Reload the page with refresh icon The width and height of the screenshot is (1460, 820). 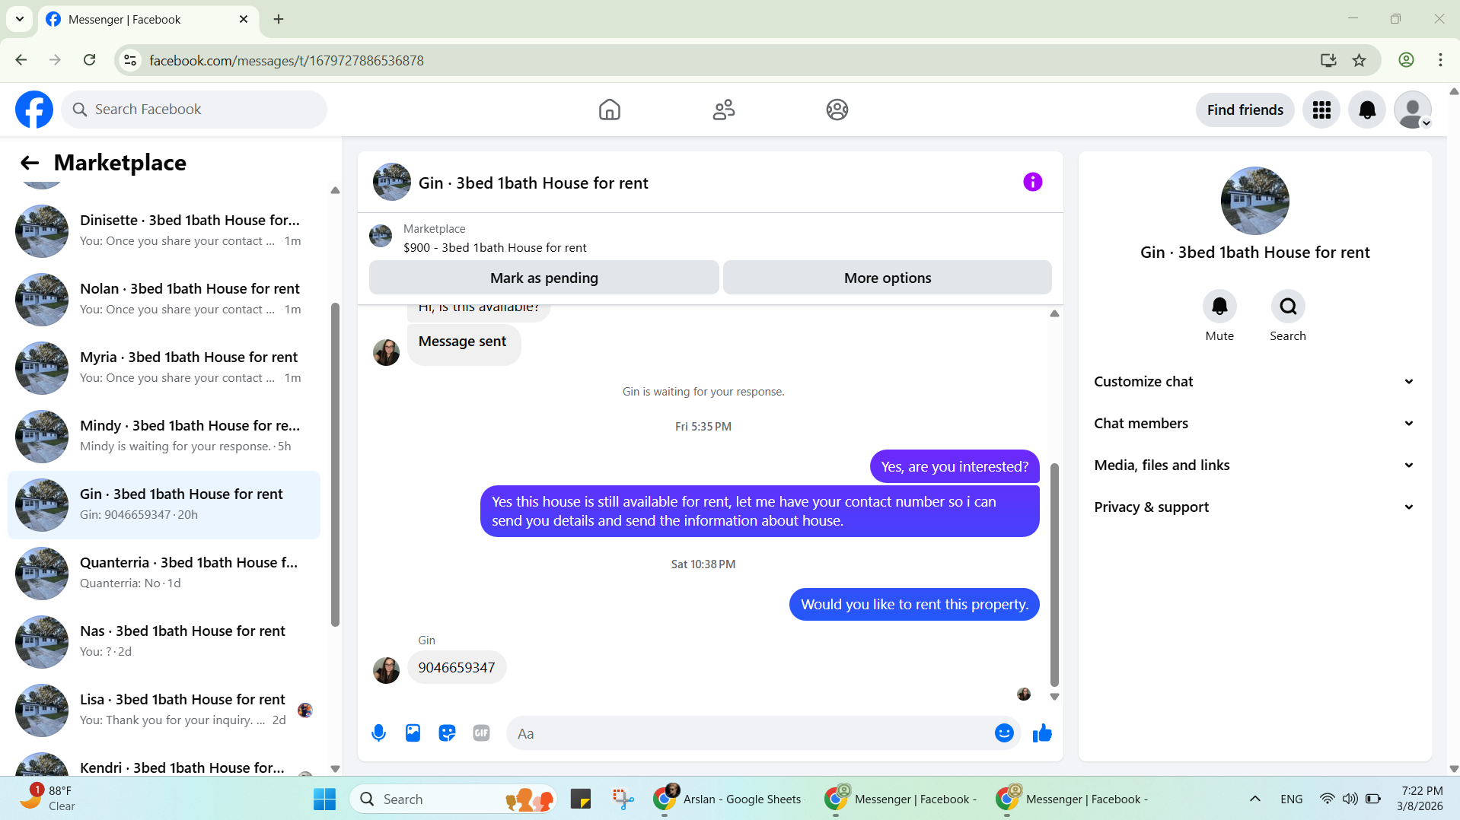coord(89,60)
